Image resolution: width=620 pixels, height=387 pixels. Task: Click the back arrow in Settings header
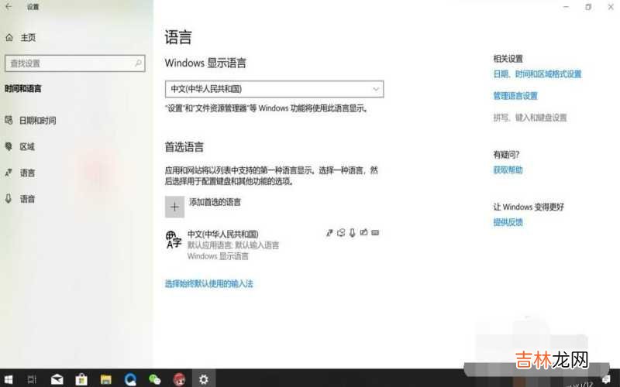pos(9,7)
